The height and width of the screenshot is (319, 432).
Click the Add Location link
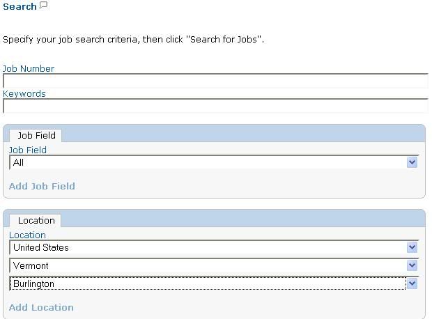pos(41,307)
